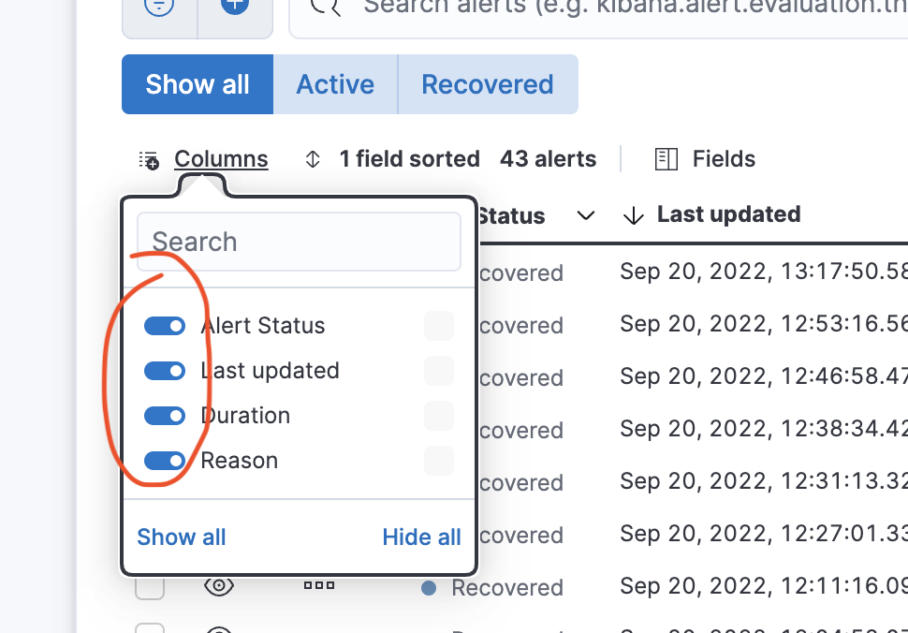Screen dimensions: 908x633
Task: Click the descending sort arrow on Last updated
Action: 633,215
